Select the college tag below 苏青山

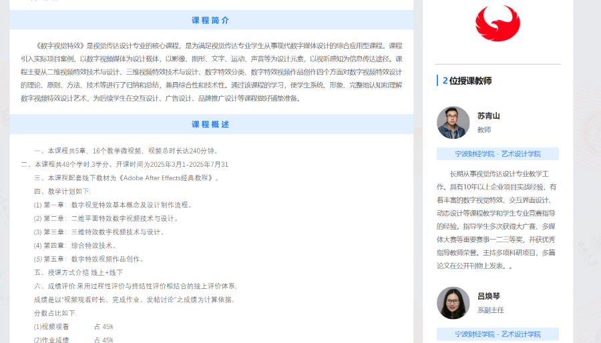click(497, 153)
